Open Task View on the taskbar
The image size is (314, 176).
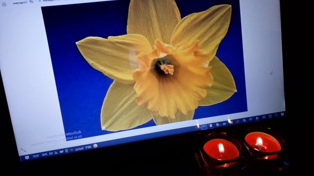coord(264,117)
